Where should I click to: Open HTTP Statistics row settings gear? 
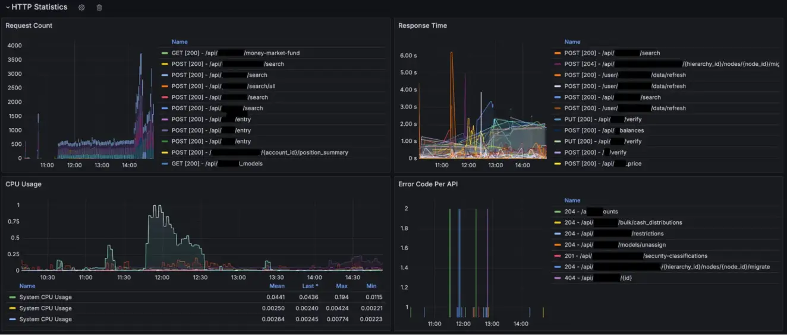(81, 8)
